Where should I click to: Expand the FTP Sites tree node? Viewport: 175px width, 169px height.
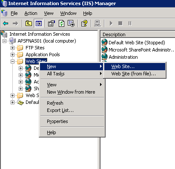12,48
